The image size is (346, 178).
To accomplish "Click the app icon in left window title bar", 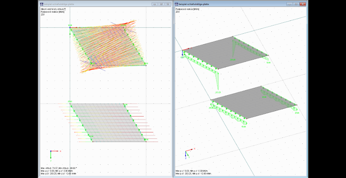I will tap(41, 4).
